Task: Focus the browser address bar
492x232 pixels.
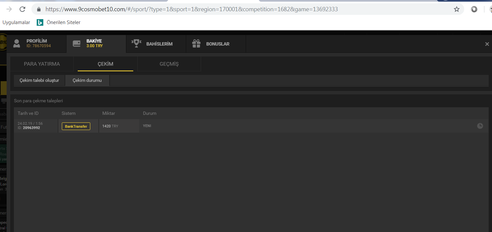Action: point(231,9)
